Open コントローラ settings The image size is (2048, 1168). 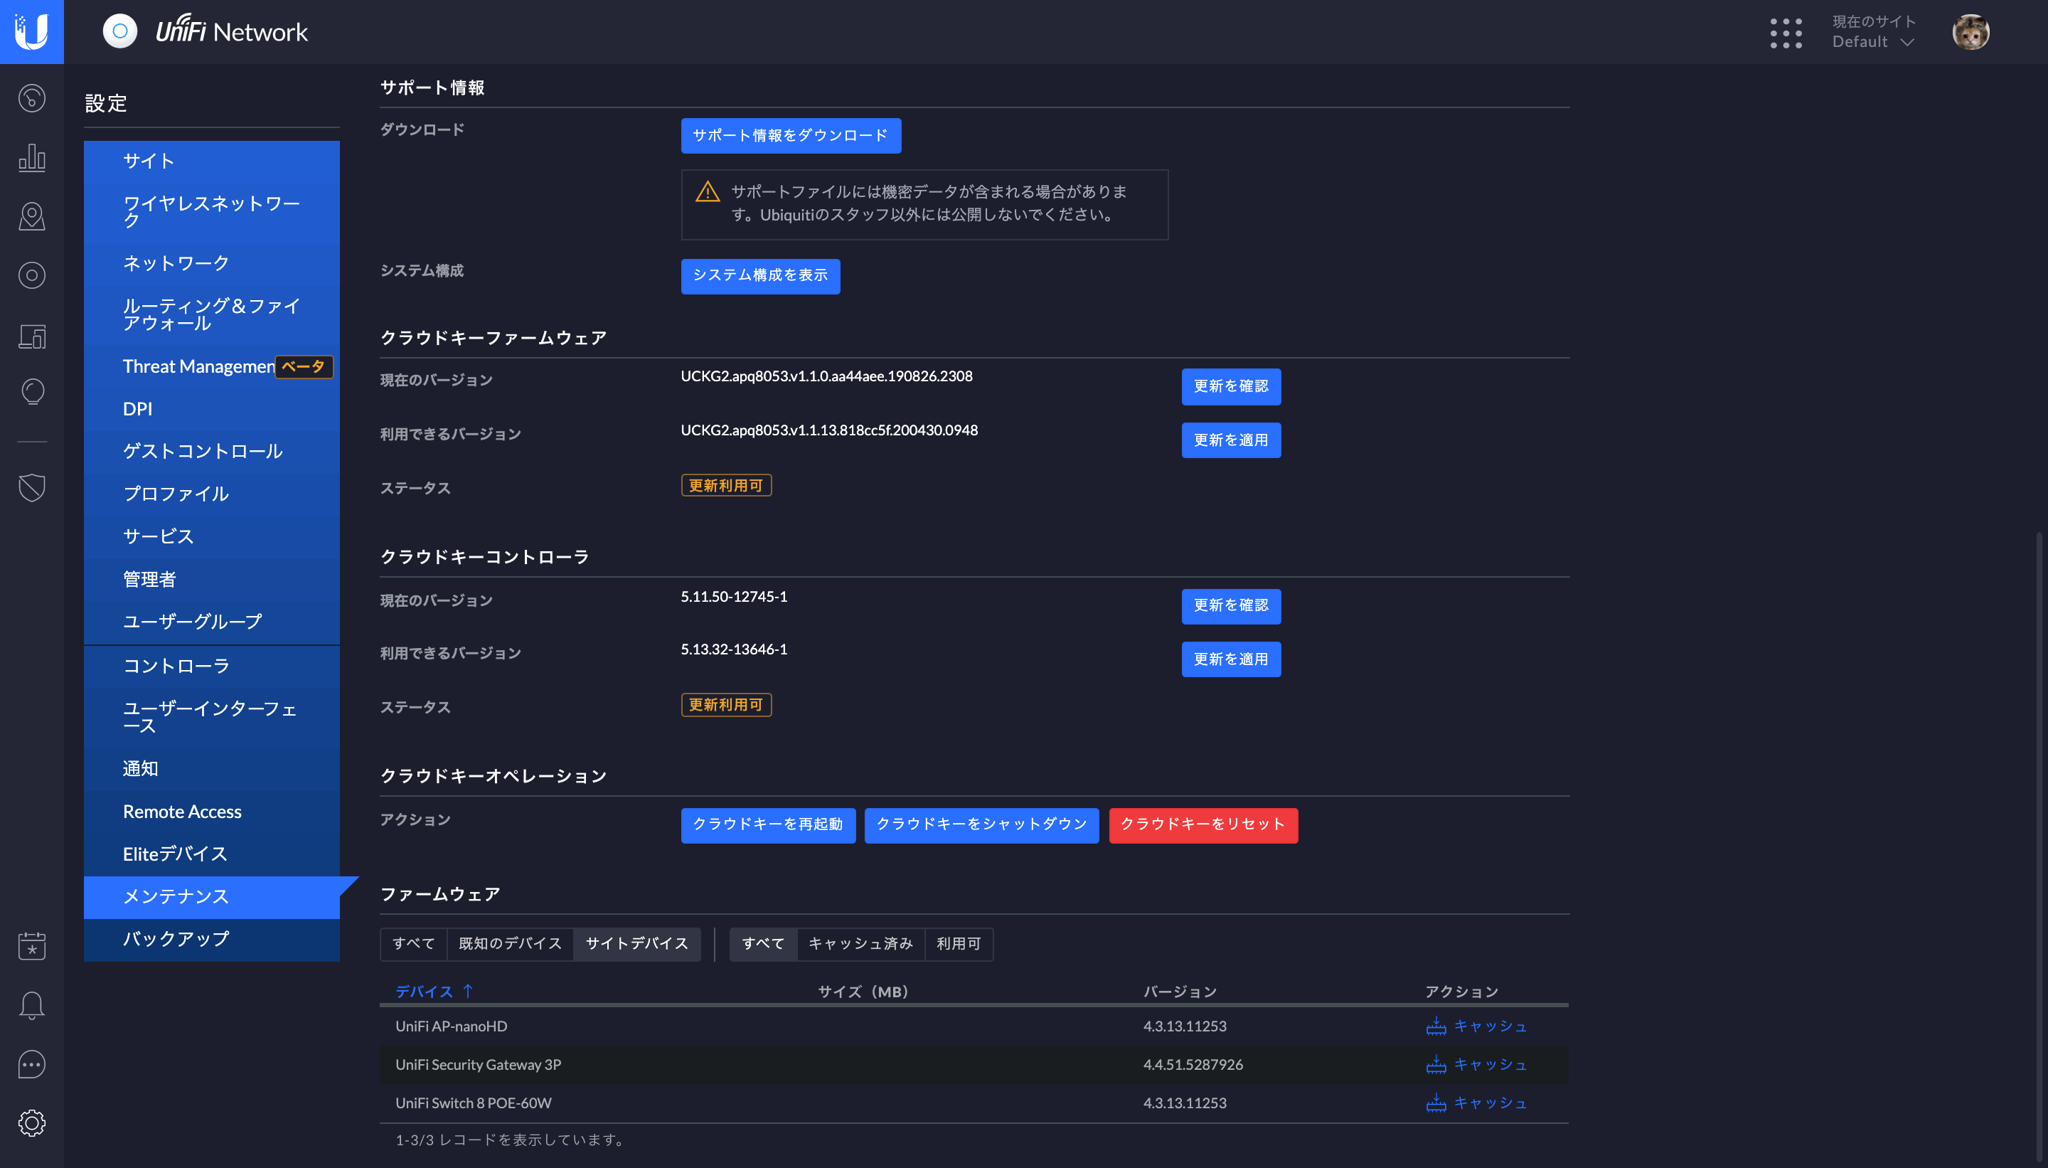[212, 666]
